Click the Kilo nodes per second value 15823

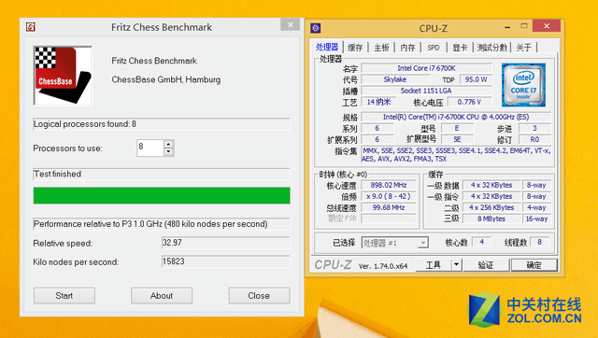226,261
